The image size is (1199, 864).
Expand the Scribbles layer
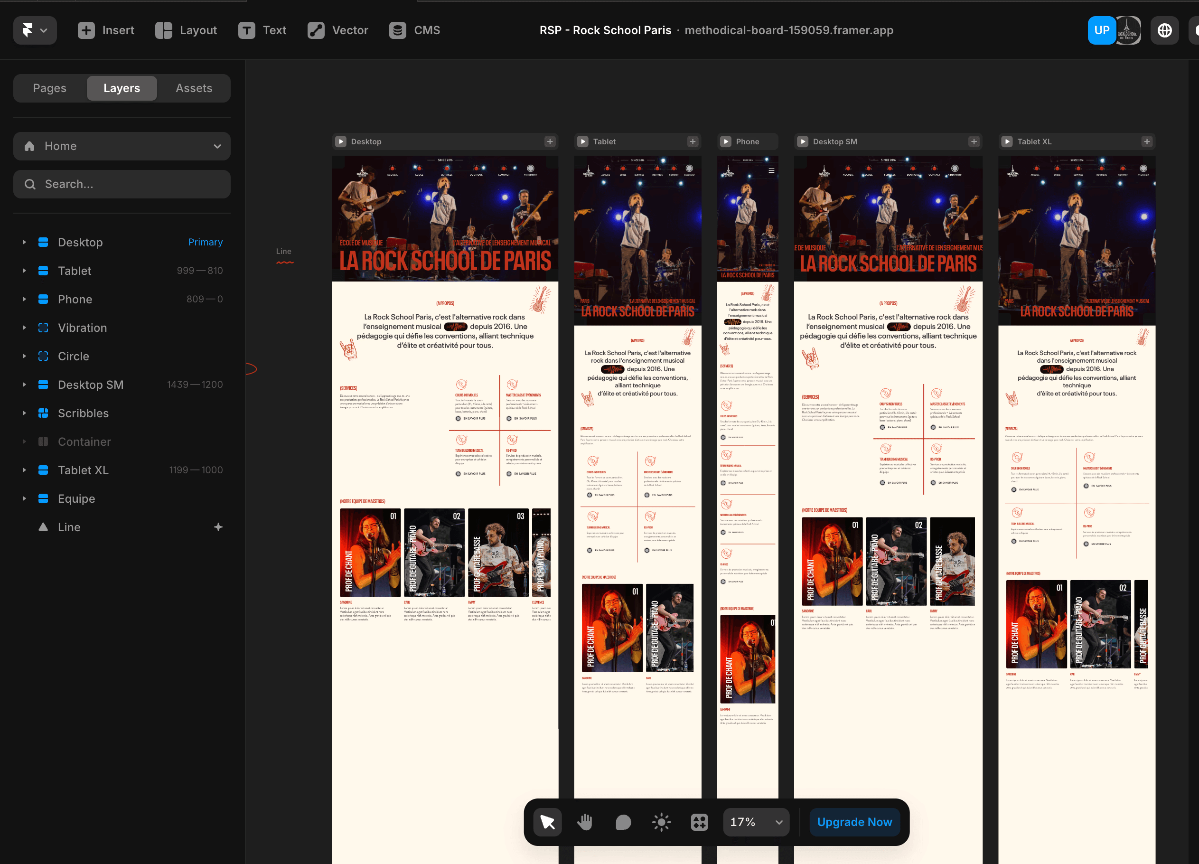tap(24, 413)
